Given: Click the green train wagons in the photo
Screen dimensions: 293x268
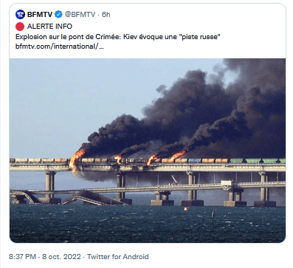Looking at the screenshot, I should [x=258, y=161].
